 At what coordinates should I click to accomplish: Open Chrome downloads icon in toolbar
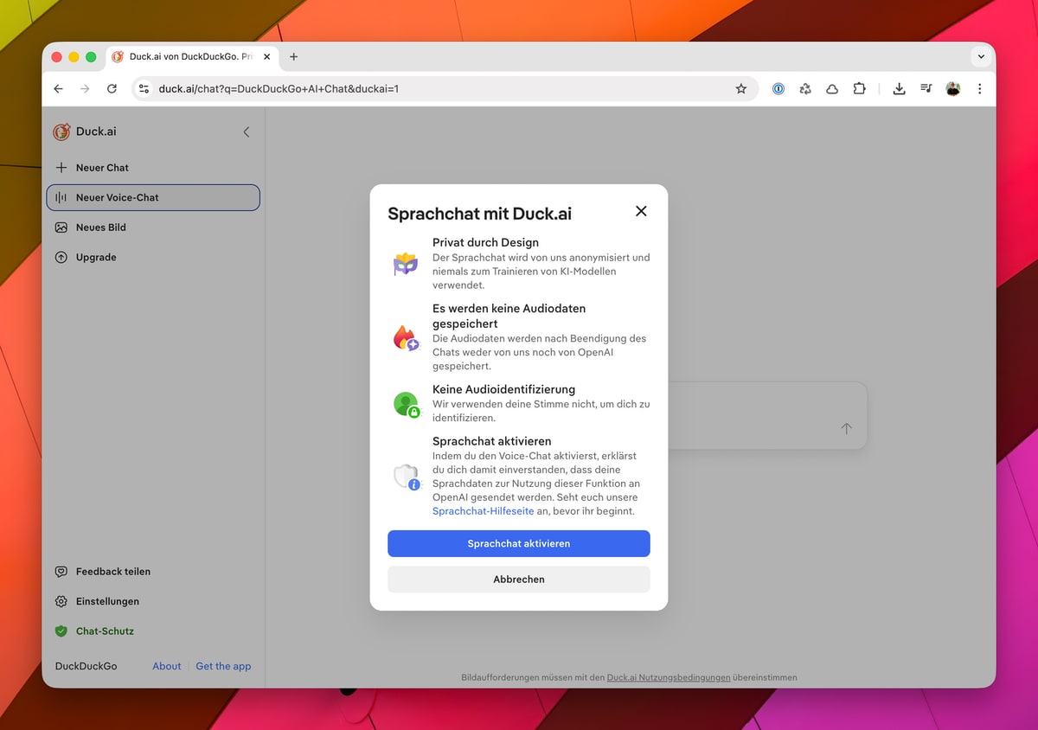(x=899, y=88)
